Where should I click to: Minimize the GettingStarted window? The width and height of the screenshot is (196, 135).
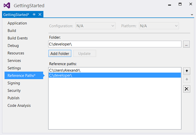coord(169,5)
